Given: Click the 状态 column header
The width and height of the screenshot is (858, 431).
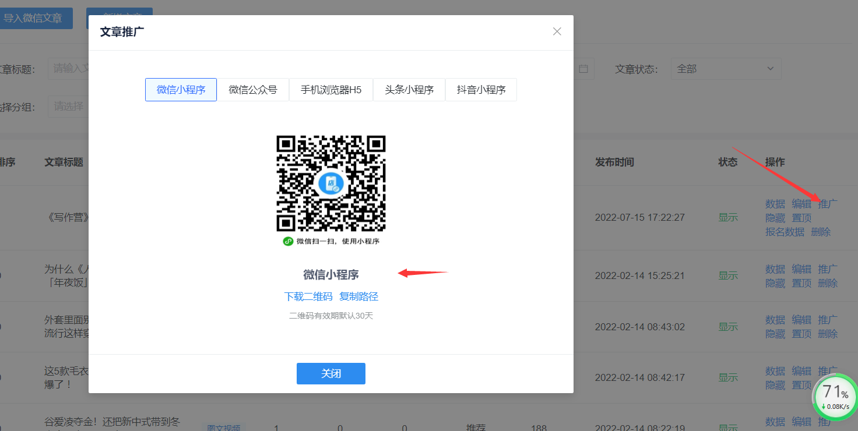Looking at the screenshot, I should coord(728,162).
